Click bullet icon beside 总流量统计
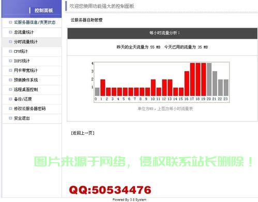 pos(10,32)
